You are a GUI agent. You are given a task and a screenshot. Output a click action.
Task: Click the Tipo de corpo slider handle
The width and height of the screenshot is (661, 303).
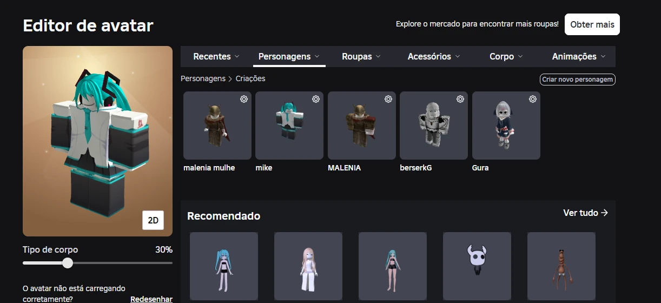tap(68, 263)
